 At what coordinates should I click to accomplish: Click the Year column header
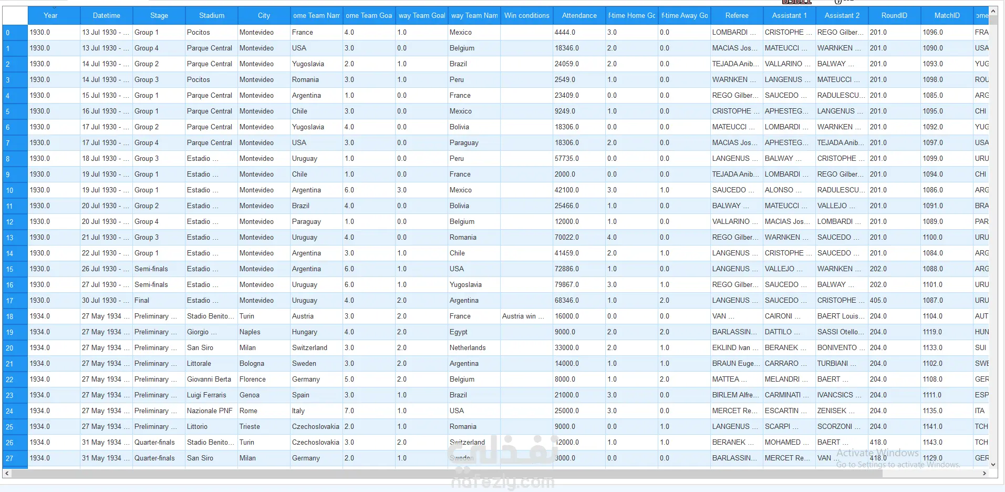point(54,16)
